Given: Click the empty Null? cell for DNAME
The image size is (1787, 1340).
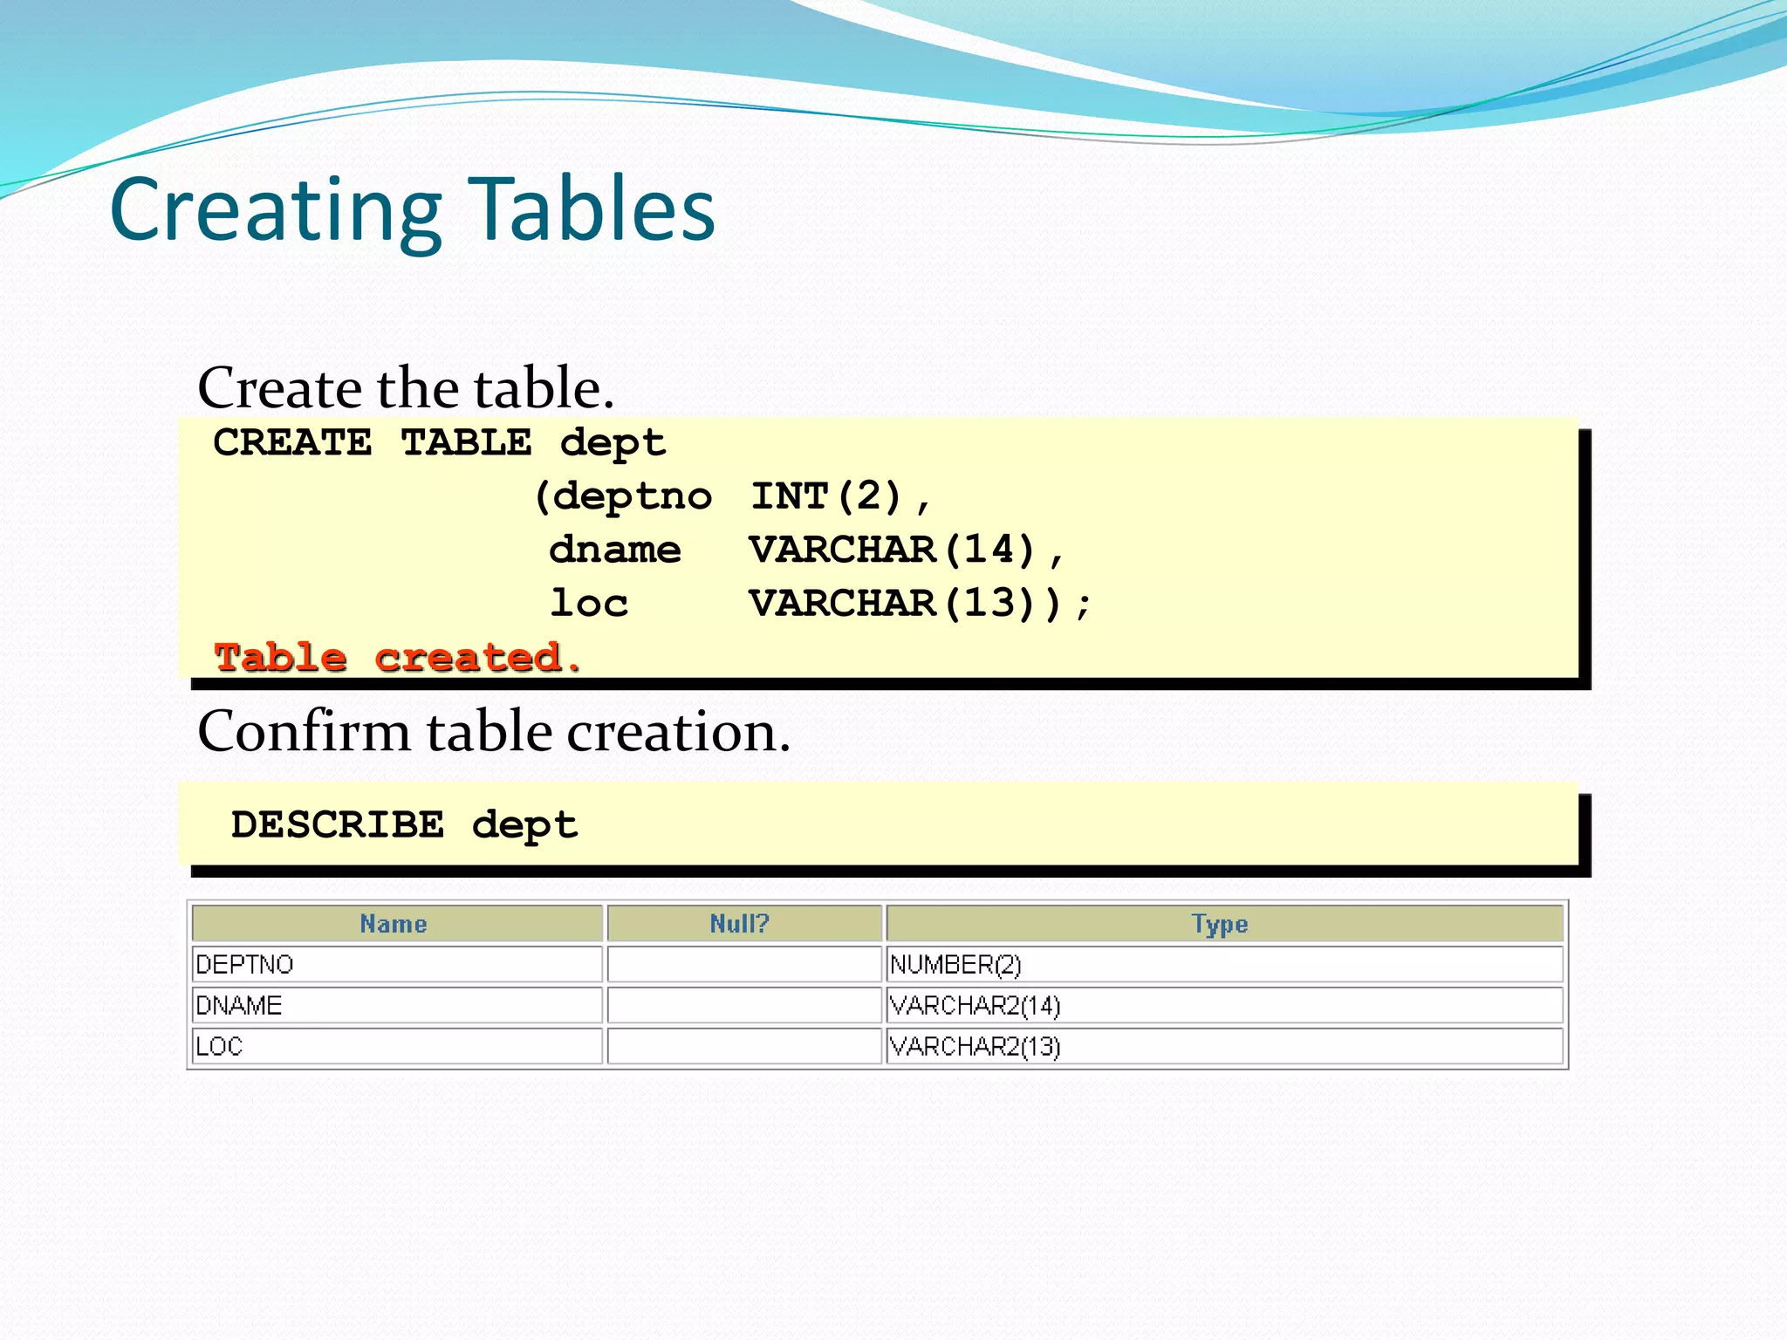Looking at the screenshot, I should pos(744,1005).
